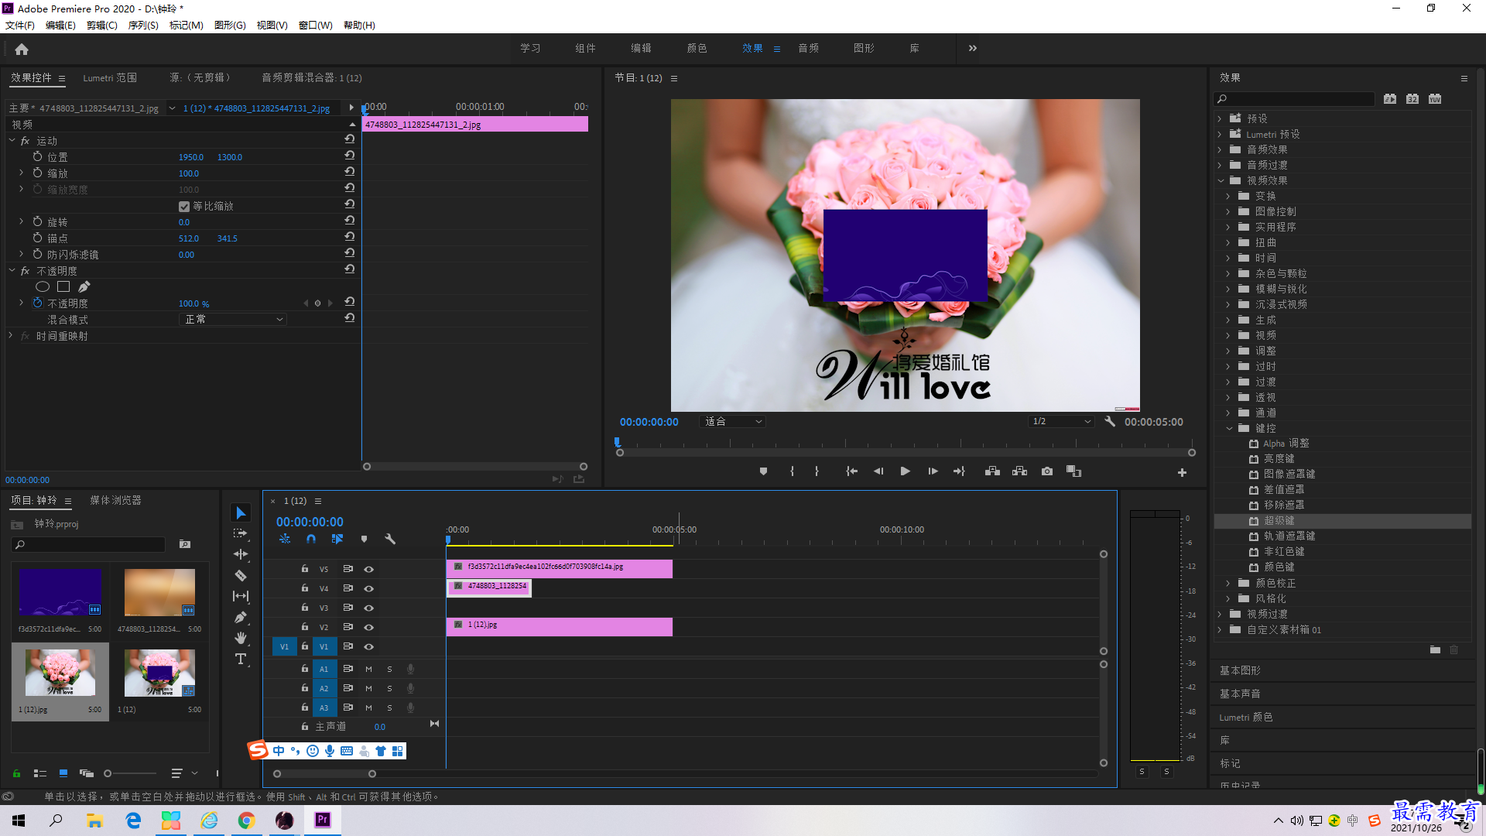Viewport: 1486px width, 836px height.
Task: Open home screen icon
Action: coord(22,49)
